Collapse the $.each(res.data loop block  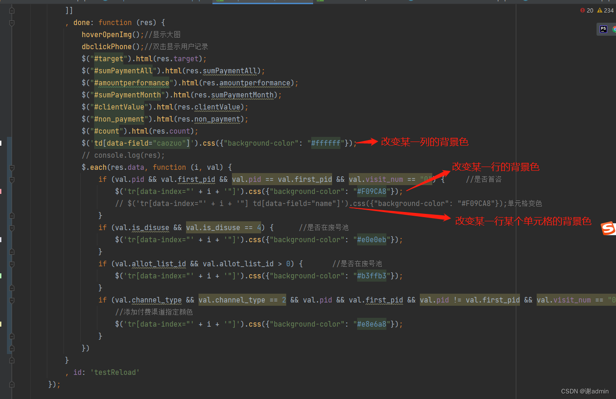[12, 167]
